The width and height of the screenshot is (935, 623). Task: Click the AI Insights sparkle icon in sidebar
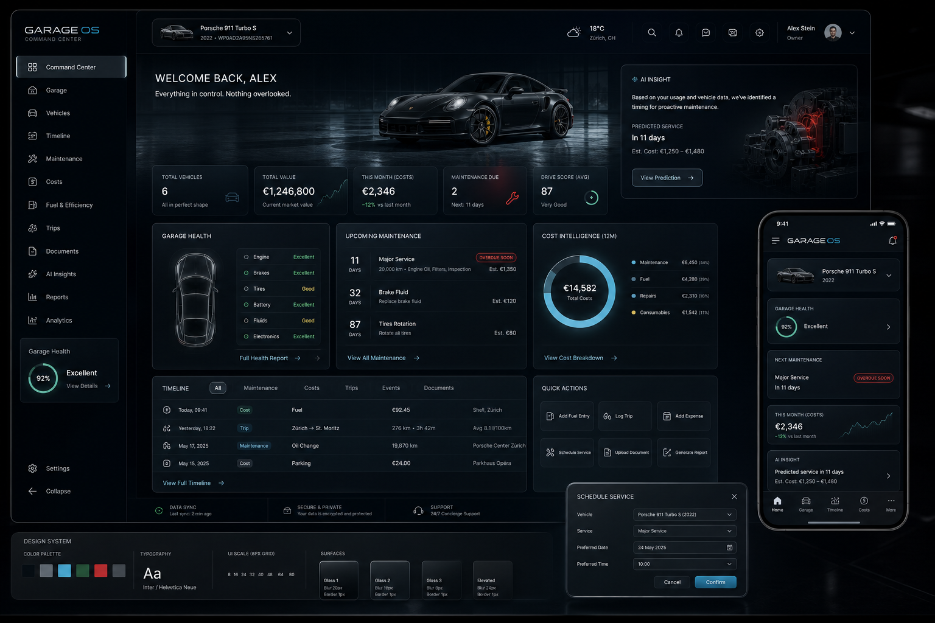pos(33,274)
